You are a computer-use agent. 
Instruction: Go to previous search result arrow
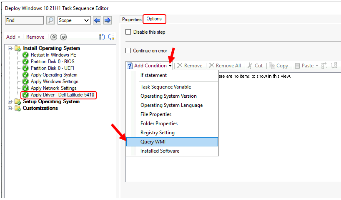[x=97, y=20]
